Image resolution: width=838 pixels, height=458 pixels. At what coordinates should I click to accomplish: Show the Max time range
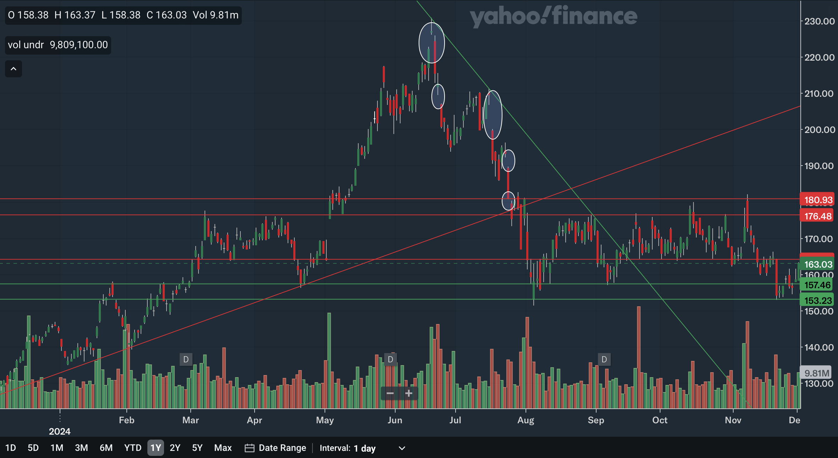223,448
